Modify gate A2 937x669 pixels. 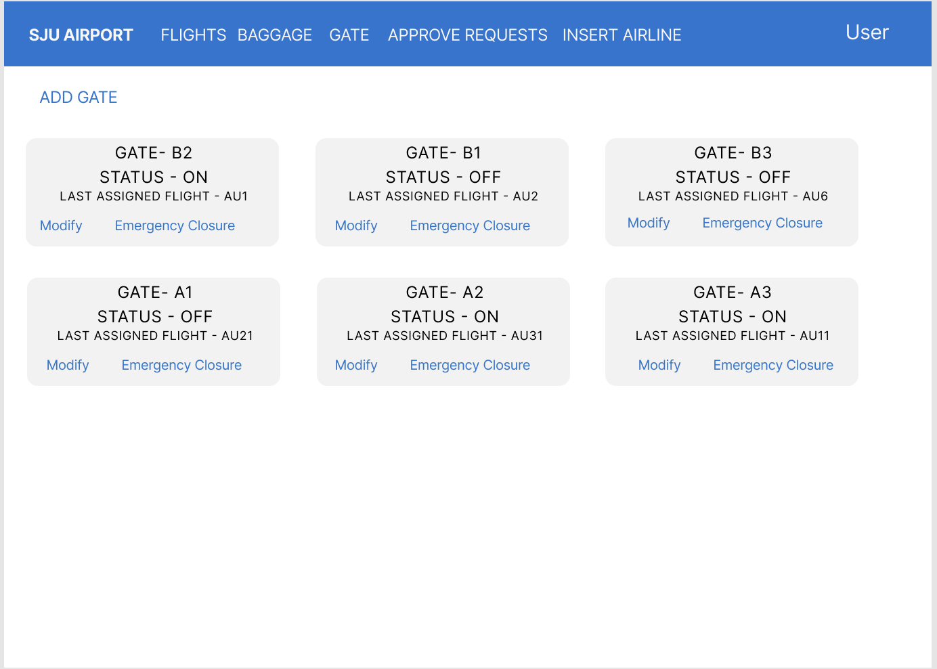click(356, 365)
